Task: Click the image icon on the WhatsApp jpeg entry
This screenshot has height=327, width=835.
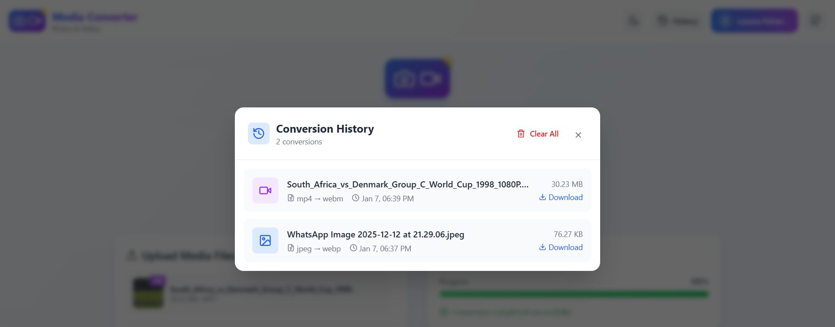Action: pyautogui.click(x=265, y=240)
